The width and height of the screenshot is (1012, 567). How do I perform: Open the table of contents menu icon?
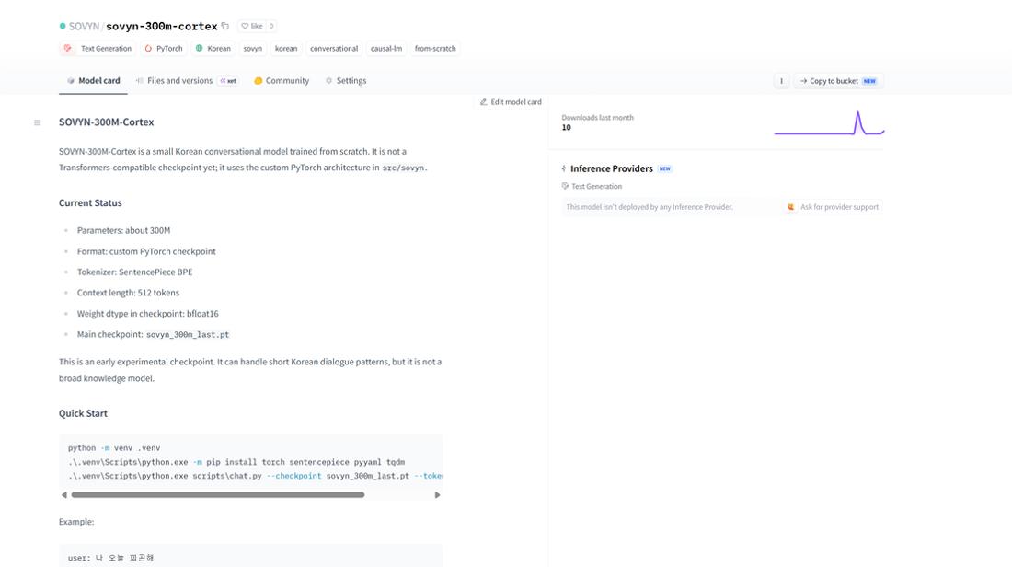click(38, 122)
